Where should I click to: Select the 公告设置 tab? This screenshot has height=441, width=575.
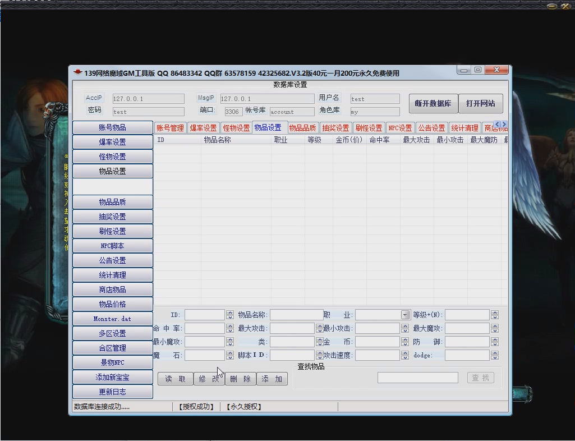click(431, 128)
